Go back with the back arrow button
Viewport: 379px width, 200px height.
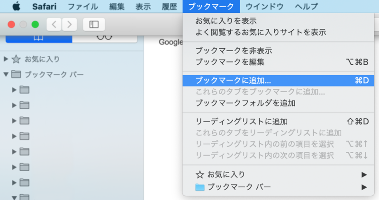(x=54, y=25)
